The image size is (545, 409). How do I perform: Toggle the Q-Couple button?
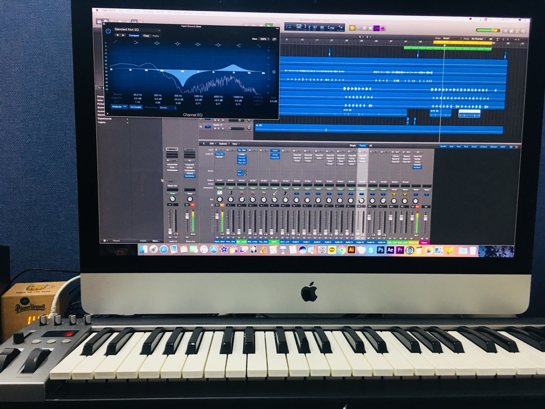click(136, 107)
